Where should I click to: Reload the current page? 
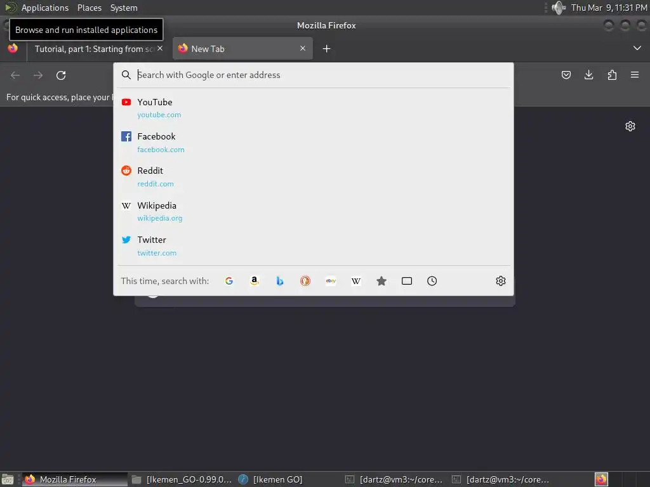click(x=61, y=75)
